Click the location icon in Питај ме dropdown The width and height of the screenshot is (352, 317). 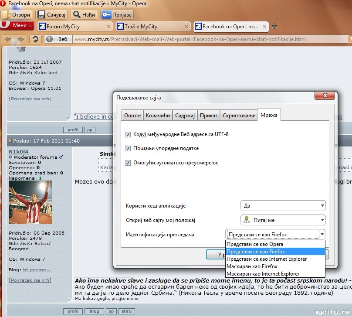pos(247,220)
